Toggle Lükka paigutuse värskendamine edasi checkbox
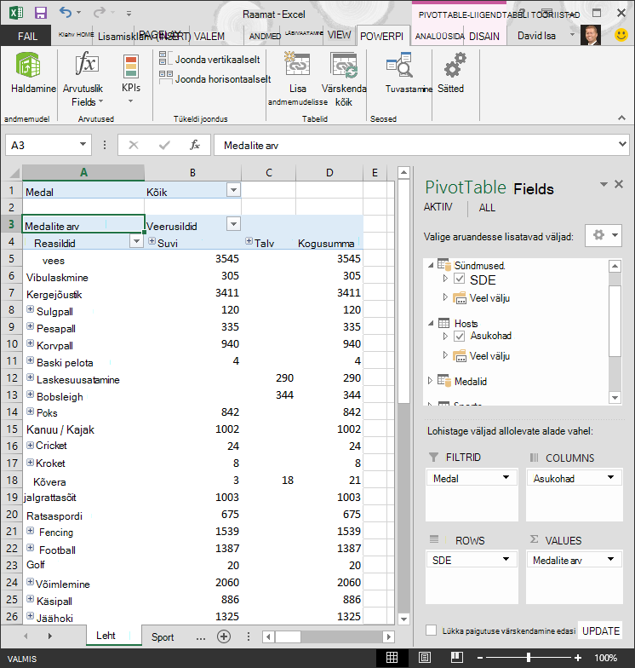635x668 pixels. [x=431, y=631]
